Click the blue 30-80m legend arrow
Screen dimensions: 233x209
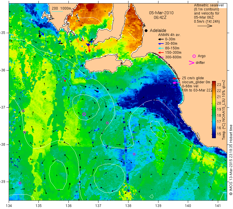(x=161, y=44)
